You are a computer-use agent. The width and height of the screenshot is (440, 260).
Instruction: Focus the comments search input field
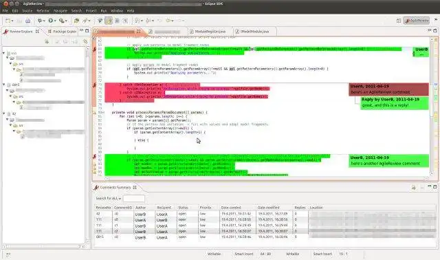134,199
